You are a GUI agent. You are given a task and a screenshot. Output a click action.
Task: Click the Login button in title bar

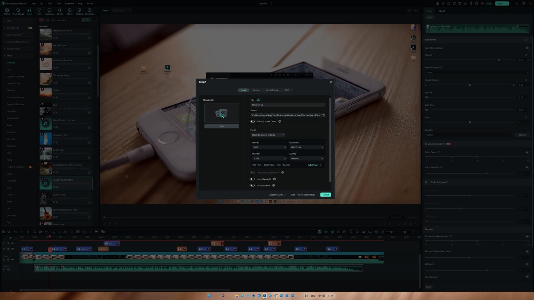[489, 4]
